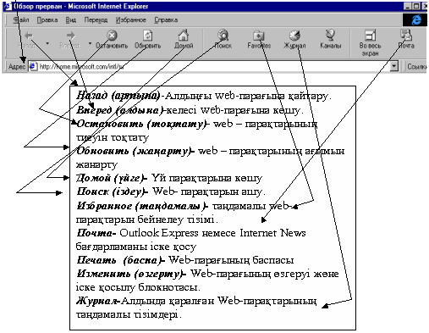Open search with the Поиск icon
This screenshot has width=429, height=333.
[223, 36]
